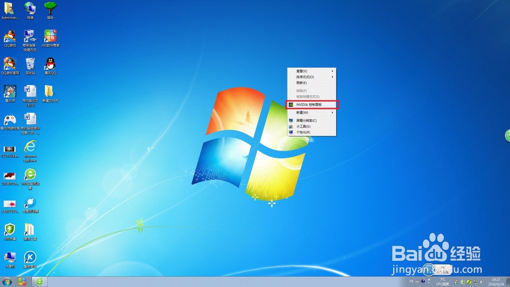Image resolution: width=510 pixels, height=287 pixels.
Task: Select the T227vUXa image file
Action: coord(10,151)
